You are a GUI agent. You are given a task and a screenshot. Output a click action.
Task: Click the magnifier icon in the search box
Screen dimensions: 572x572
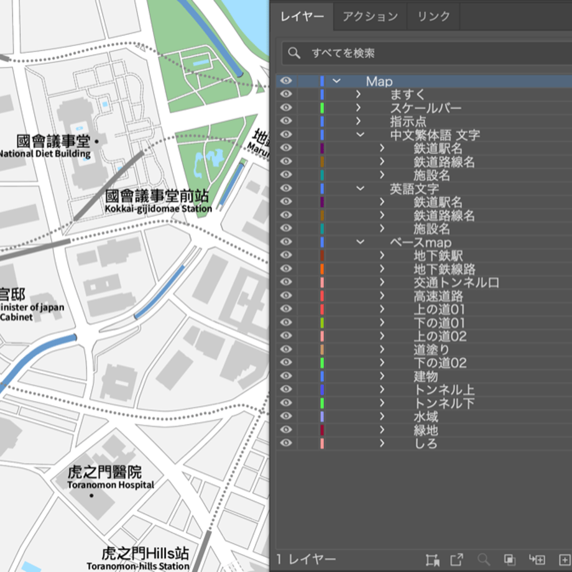(294, 53)
